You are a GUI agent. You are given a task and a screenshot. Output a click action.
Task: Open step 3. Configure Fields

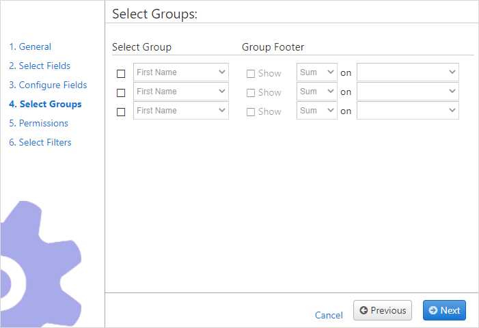48,85
